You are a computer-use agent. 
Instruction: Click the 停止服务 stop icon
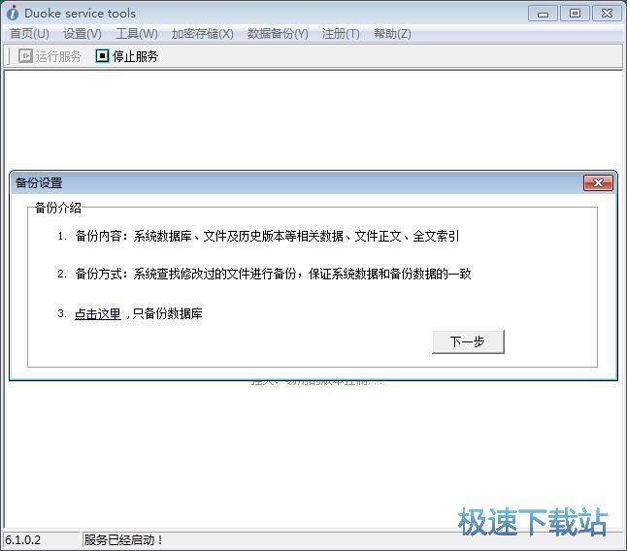click(102, 56)
